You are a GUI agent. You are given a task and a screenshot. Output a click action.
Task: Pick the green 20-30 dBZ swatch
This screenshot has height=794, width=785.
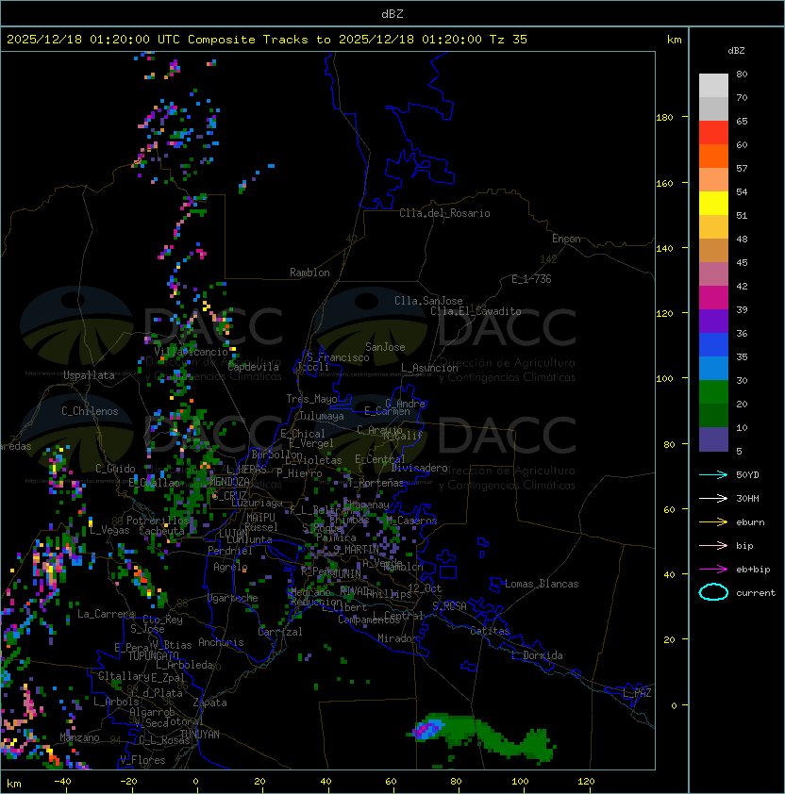(x=713, y=392)
